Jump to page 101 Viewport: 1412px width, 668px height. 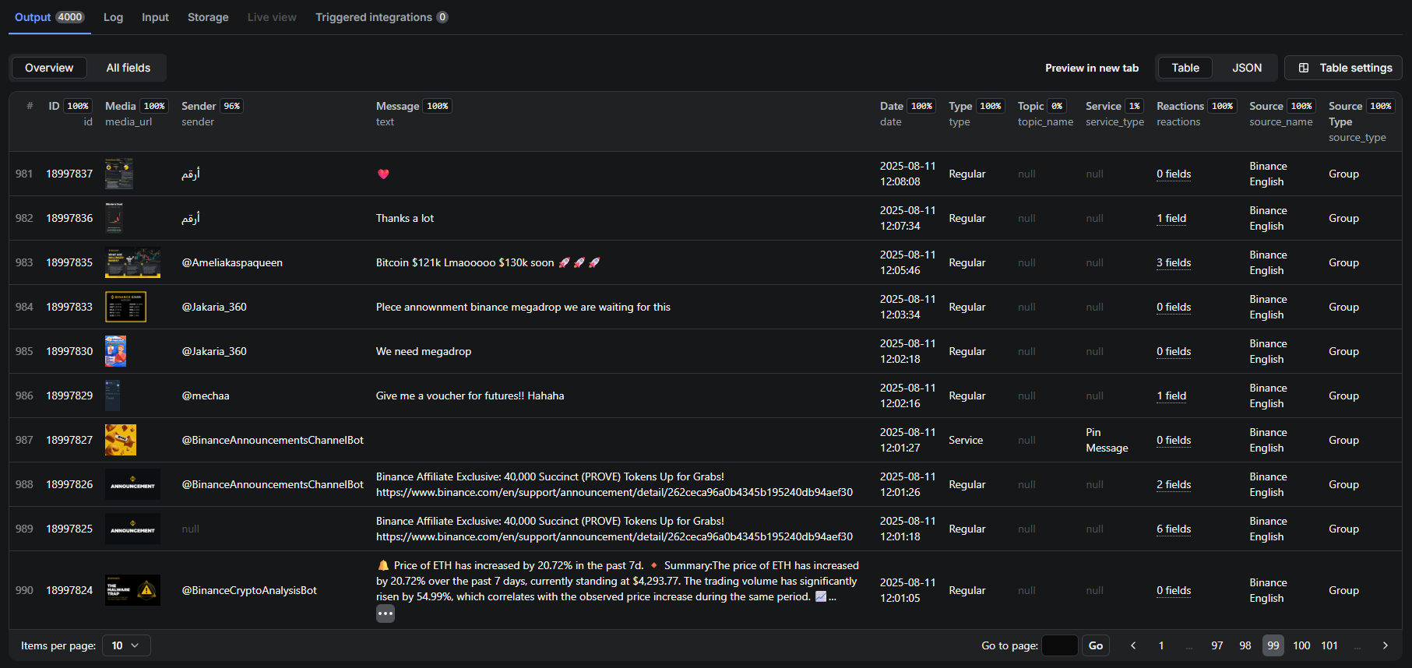point(1329,645)
